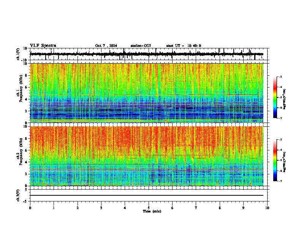Click the "-7" label on ch.2 color scale
Screen dimensions: 301x233
[280, 181]
